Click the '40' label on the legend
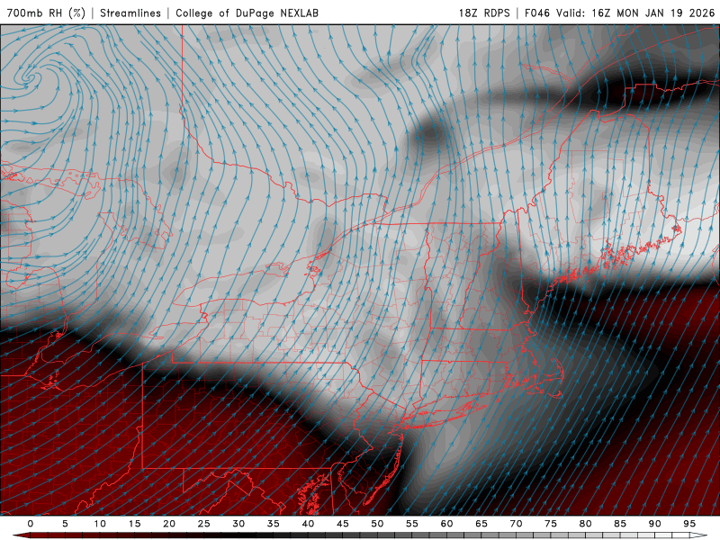The width and height of the screenshot is (720, 540). pyautogui.click(x=308, y=524)
